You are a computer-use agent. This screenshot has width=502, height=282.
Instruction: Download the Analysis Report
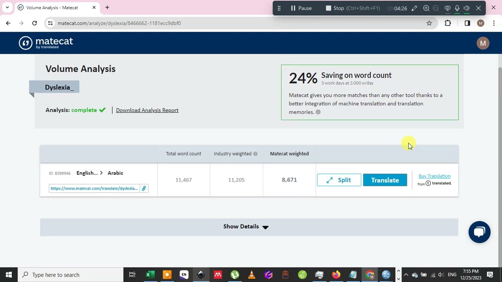pos(147,110)
